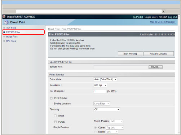Tick the Offset checkbox
The image size is (181, 135).
(x=55, y=116)
